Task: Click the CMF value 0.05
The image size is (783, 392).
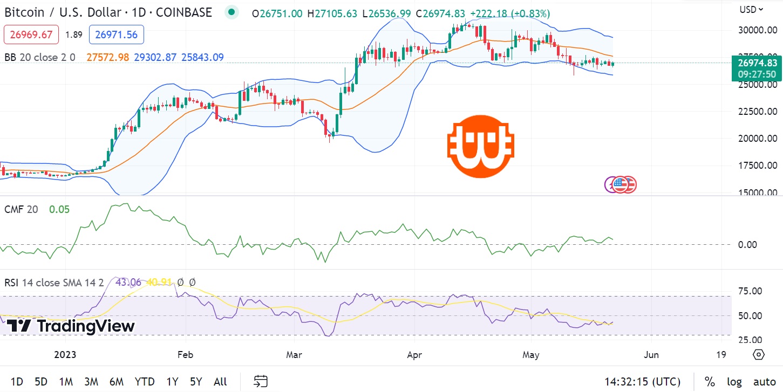Action: 59,209
